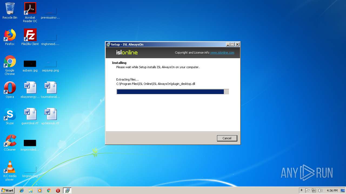Cancel the ISL AlwaysOn installation

pos(227,138)
